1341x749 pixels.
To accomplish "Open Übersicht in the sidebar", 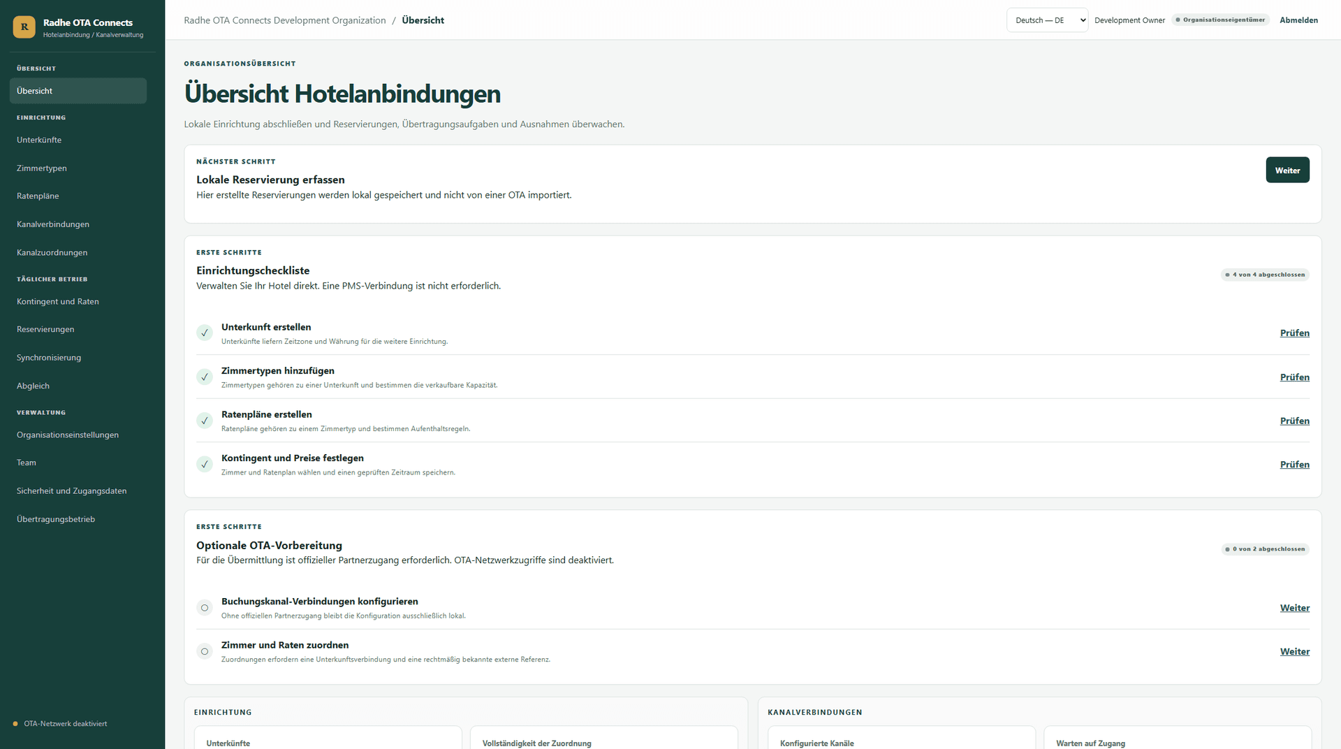I will point(78,91).
